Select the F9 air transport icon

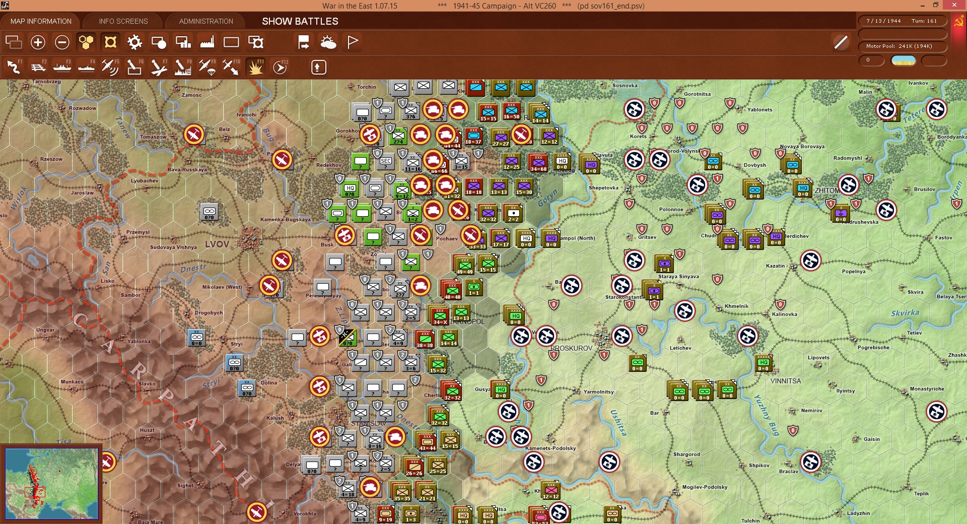(207, 67)
